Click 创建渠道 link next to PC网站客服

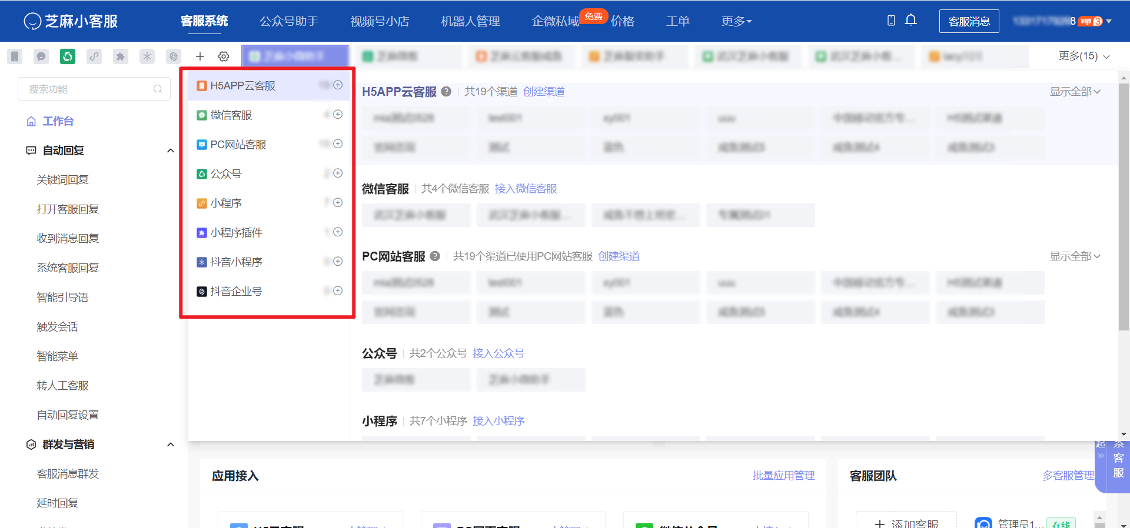(x=619, y=256)
